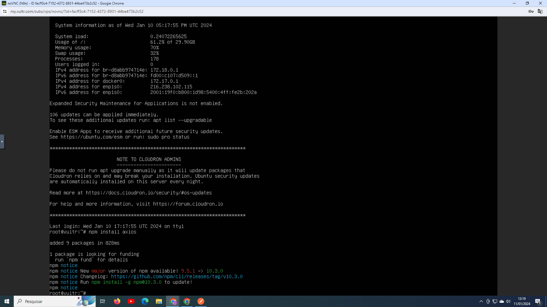Close the noVNC Chrome window
Viewport: 547px width, 307px height.
pos(540,3)
